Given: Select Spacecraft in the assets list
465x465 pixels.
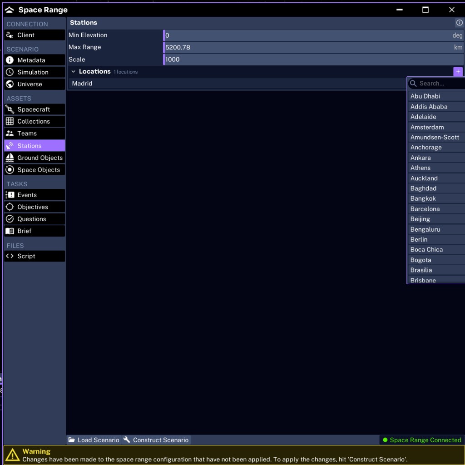Looking at the screenshot, I should [35, 109].
